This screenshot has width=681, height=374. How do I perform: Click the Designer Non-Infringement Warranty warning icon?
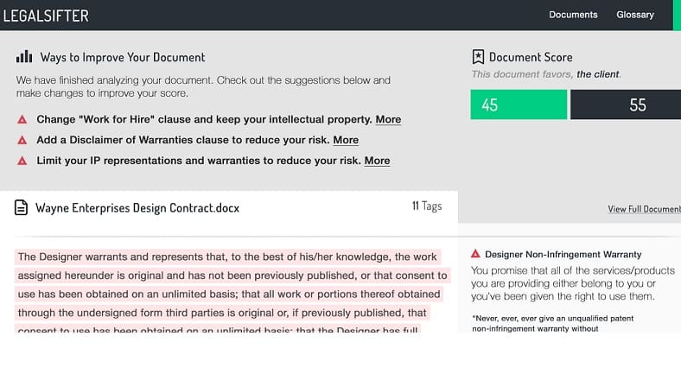click(x=475, y=255)
